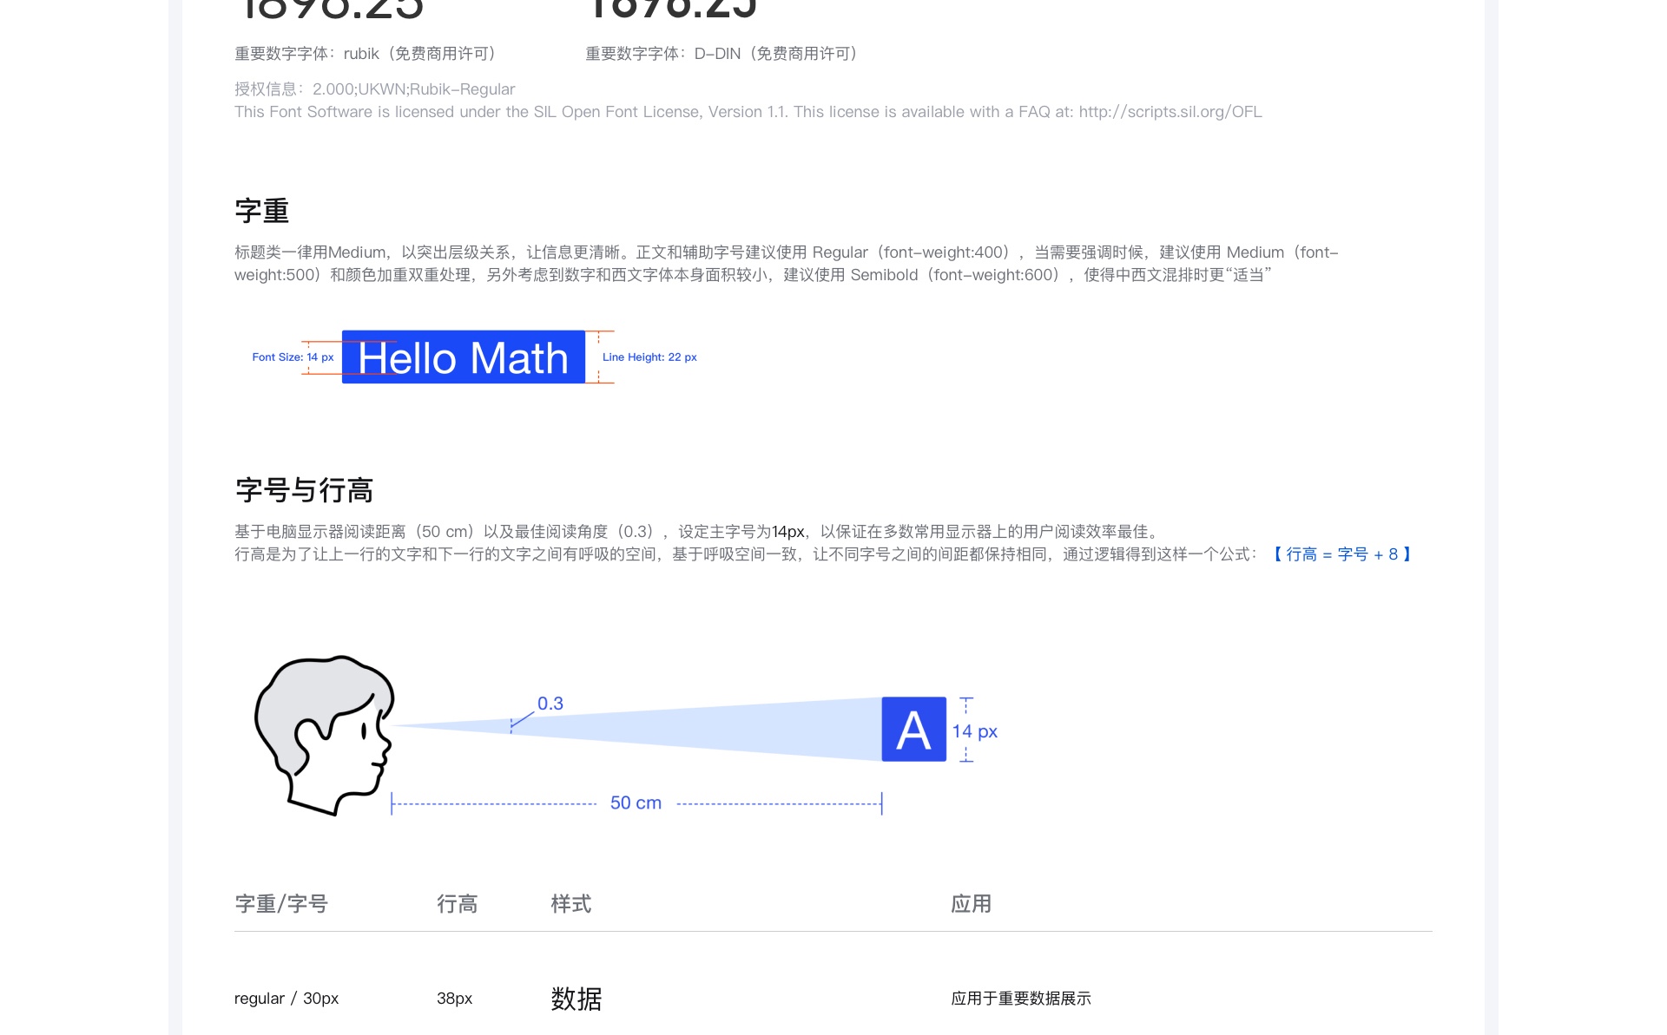Image resolution: width=1667 pixels, height=1035 pixels.
Task: Click the blue 行高 = 字号 + 8 formula
Action: (1342, 554)
